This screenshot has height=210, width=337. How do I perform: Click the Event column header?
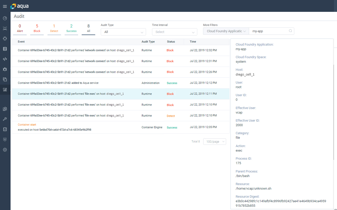click(21, 42)
